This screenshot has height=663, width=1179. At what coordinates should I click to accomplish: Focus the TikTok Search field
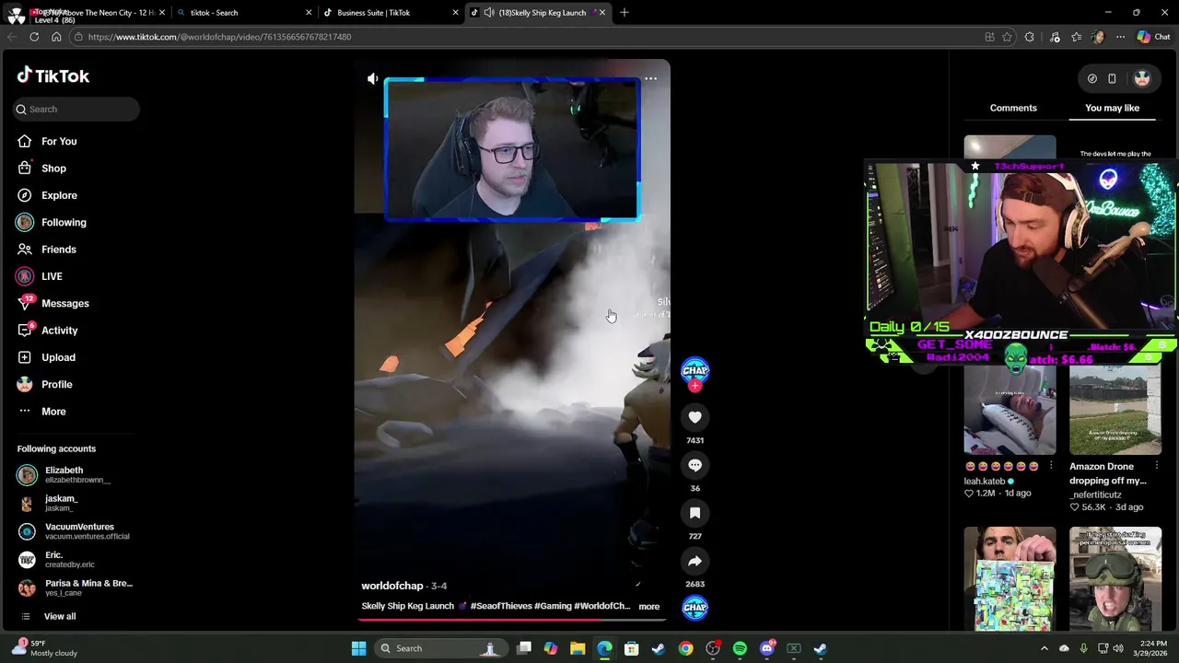tap(76, 109)
